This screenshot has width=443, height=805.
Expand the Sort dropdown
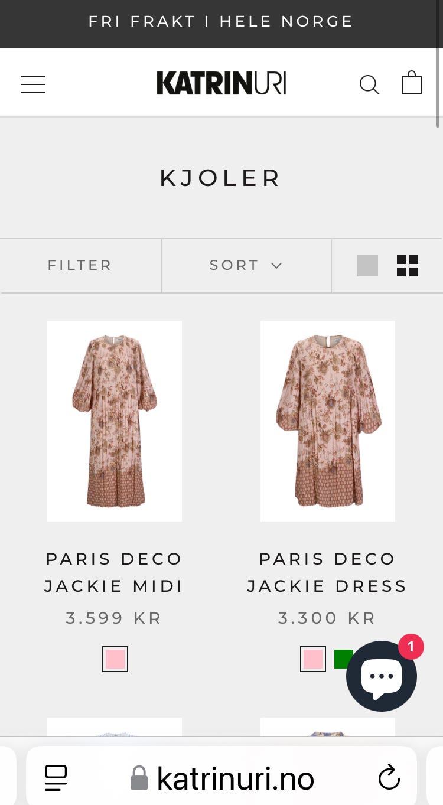[x=246, y=265]
